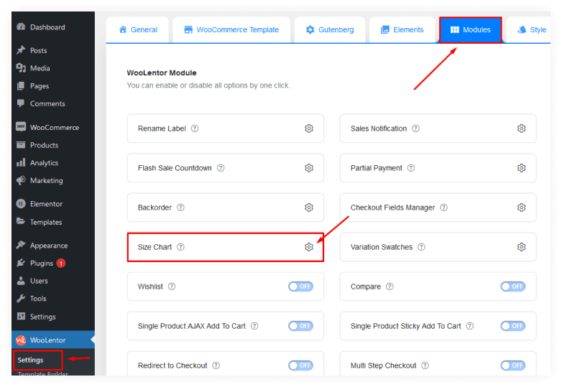Click help icon next to Variation Swatches
562x387 pixels.
coord(421,247)
